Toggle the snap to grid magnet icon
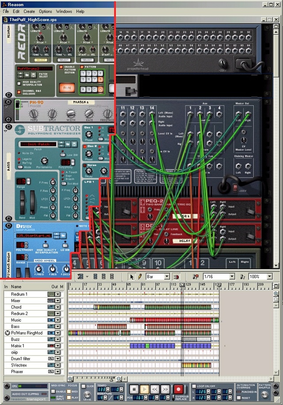283x405 pixels. pos(176,276)
